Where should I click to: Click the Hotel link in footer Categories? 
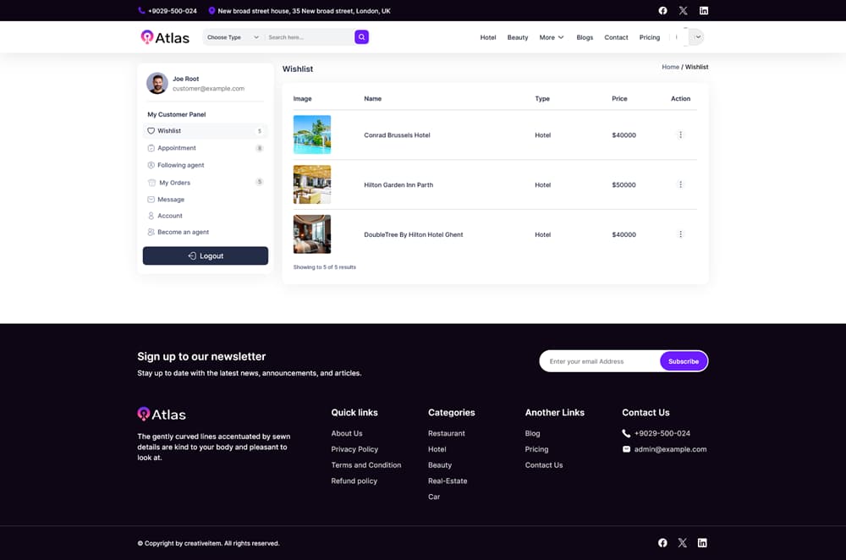(437, 449)
